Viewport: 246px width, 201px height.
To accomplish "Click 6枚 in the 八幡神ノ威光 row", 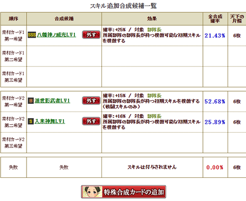I will 237,35.
